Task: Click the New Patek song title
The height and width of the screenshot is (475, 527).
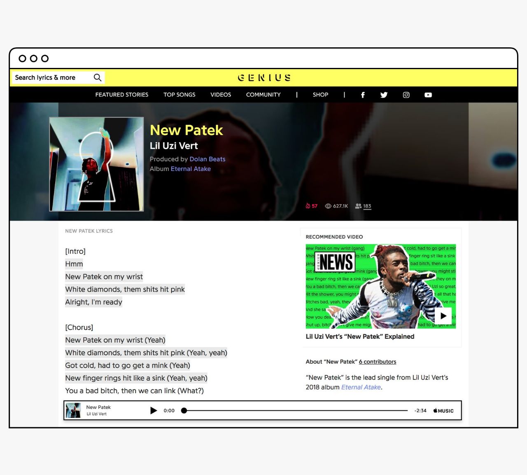Action: [x=187, y=130]
